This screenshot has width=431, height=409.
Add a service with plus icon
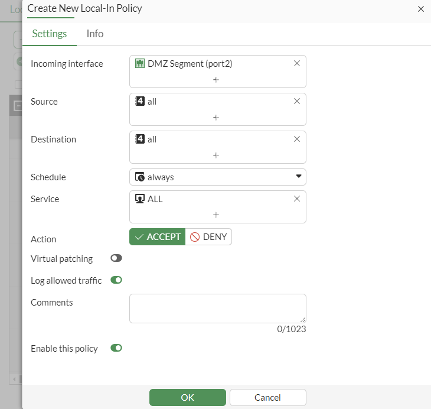click(216, 215)
